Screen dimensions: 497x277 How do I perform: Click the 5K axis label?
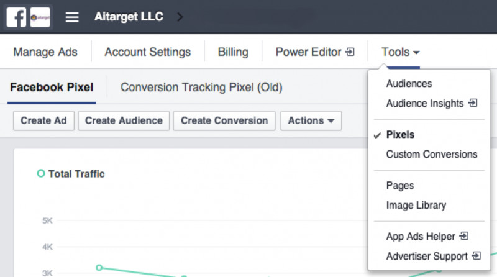coord(47,220)
